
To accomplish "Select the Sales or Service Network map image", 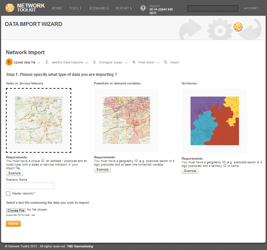I will (39, 120).
